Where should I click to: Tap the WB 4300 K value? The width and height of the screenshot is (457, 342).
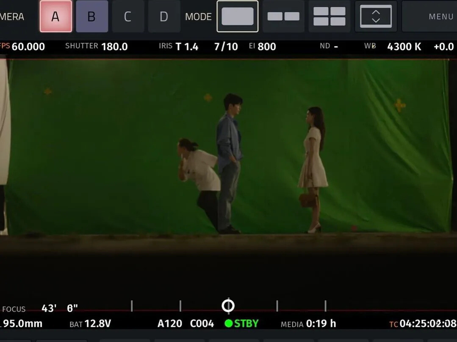(x=393, y=47)
